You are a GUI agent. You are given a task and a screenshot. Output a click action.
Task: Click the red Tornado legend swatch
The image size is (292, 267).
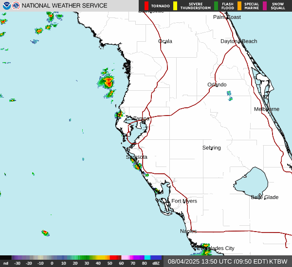146,6
